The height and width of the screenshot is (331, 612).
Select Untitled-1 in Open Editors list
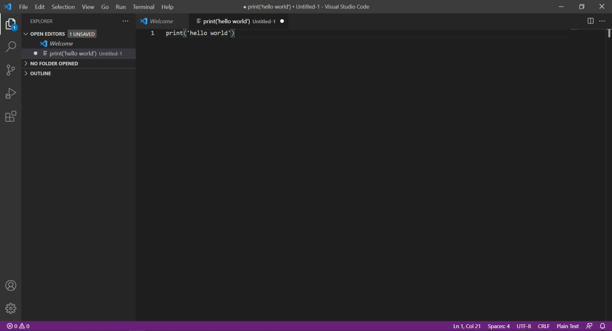coord(79,53)
